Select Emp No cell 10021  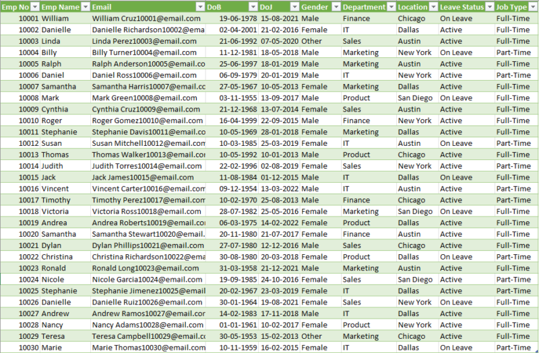coord(20,245)
